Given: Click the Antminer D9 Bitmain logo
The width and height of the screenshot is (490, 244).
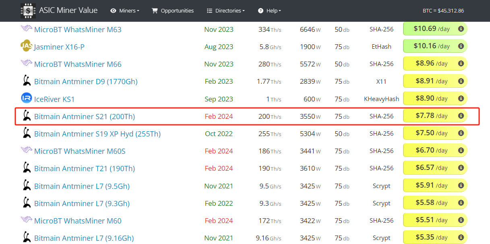Looking at the screenshot, I should click(26, 81).
